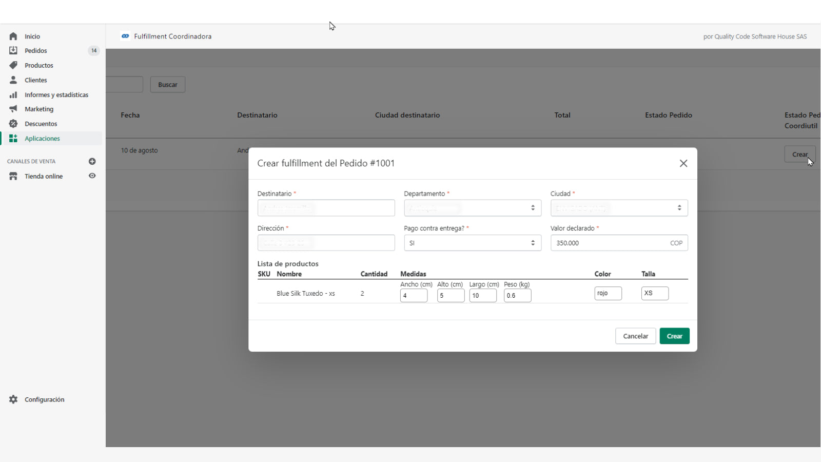Click the Informes bar chart icon
This screenshot has height=462, width=821.
(13, 95)
